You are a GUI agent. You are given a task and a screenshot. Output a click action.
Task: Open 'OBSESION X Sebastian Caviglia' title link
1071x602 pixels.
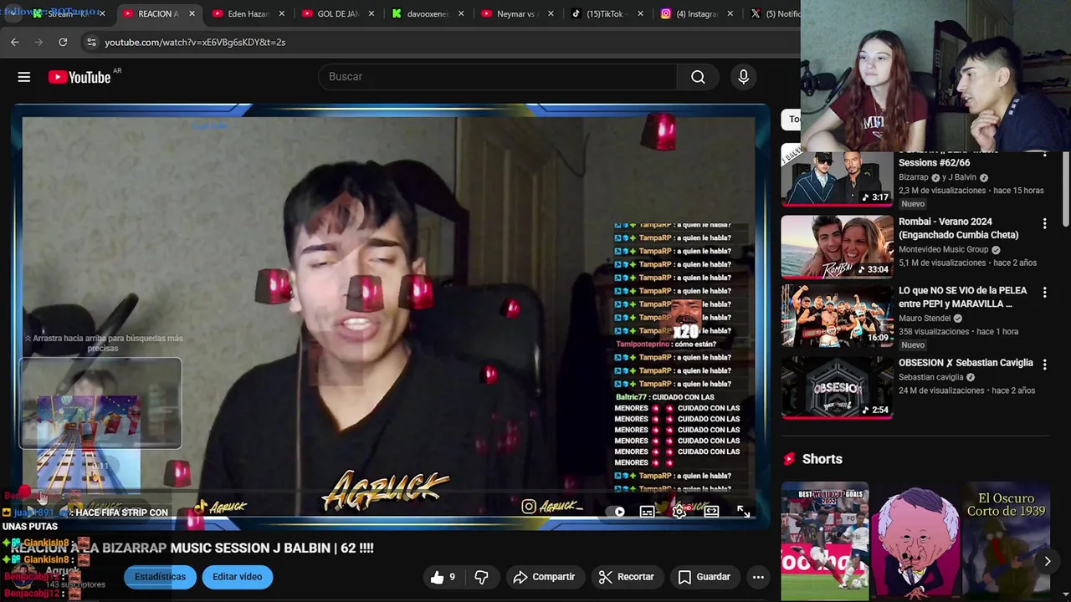click(x=966, y=363)
